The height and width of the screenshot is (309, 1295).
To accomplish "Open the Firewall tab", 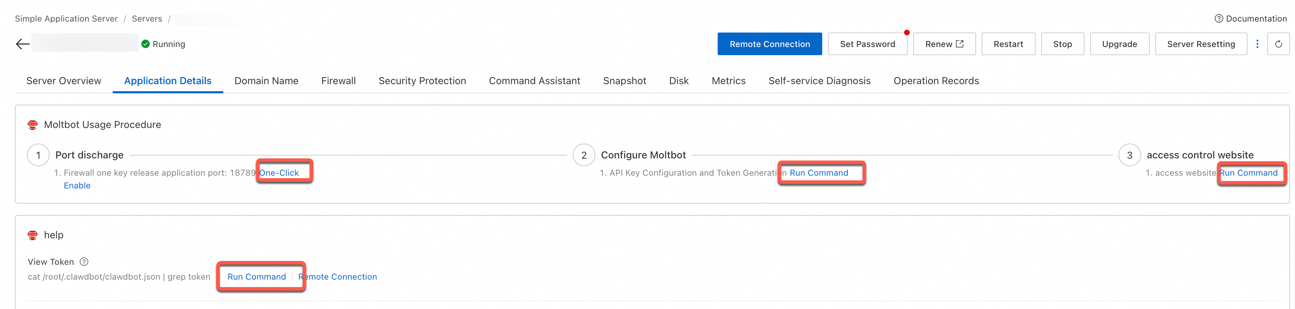I will point(338,81).
